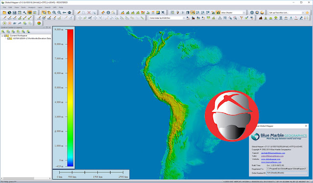Close the About Global Mapper dialog

306,126
